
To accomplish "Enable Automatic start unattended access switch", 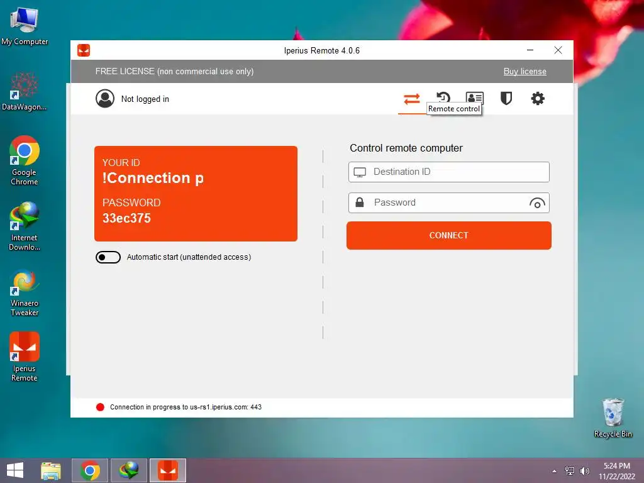I will tap(108, 257).
